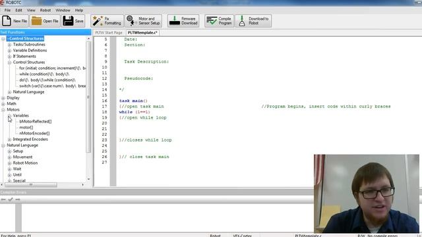Click the Firmware Download icon
422x237 pixels.
[174, 21]
